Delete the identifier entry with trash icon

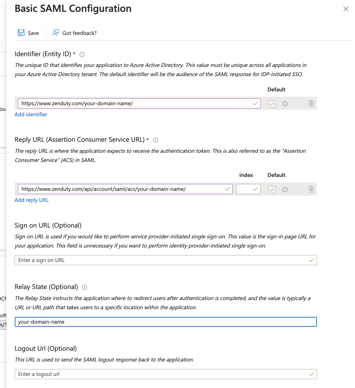[x=311, y=103]
